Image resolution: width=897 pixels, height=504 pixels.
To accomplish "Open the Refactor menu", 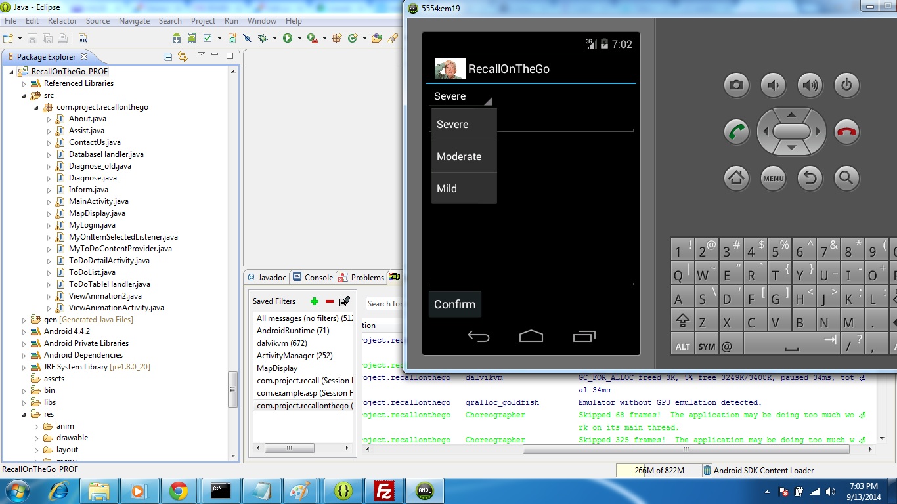I will click(x=62, y=21).
